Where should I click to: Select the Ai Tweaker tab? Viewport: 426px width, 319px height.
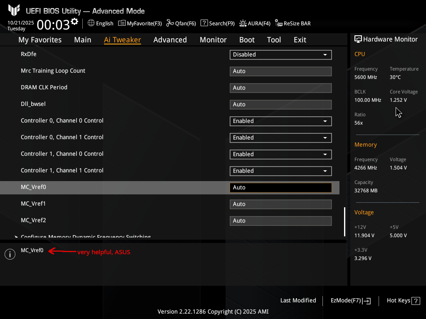click(122, 40)
